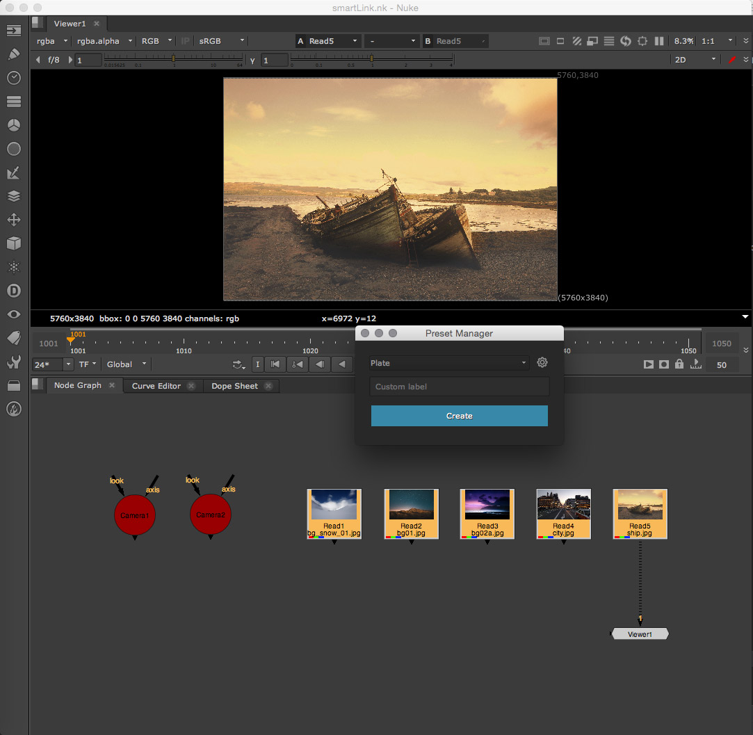Viewport: 753px width, 735px height.
Task: Expand the Plate preset dropdown
Action: point(449,363)
